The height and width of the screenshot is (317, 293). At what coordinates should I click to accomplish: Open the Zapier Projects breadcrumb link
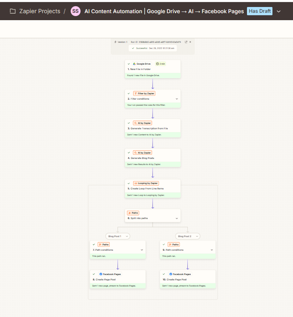(x=39, y=11)
